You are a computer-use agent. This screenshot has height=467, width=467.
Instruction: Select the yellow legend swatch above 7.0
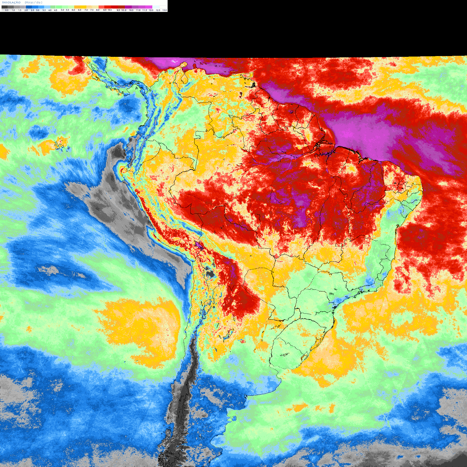coord(83,7)
